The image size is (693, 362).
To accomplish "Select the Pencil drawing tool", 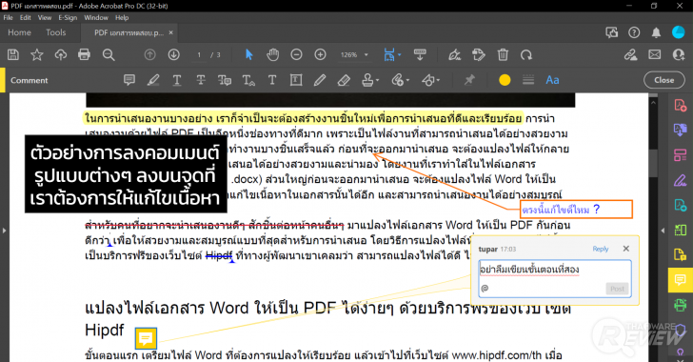I will (320, 80).
